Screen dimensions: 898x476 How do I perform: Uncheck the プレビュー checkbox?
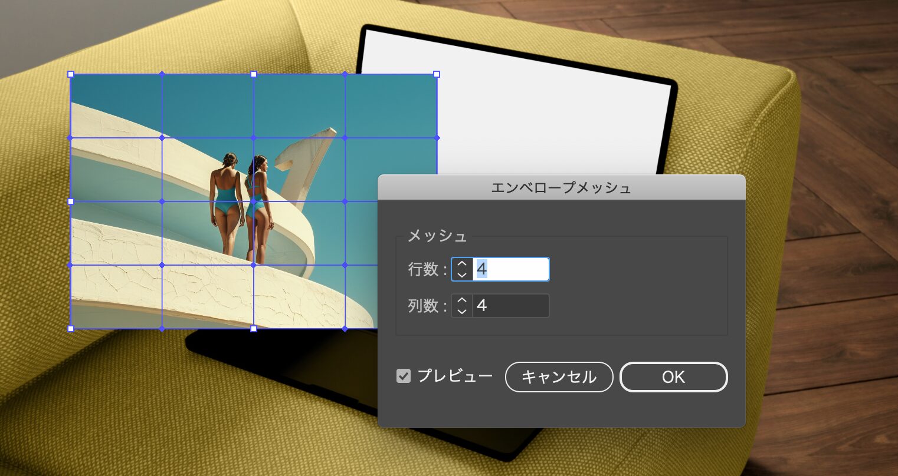404,376
